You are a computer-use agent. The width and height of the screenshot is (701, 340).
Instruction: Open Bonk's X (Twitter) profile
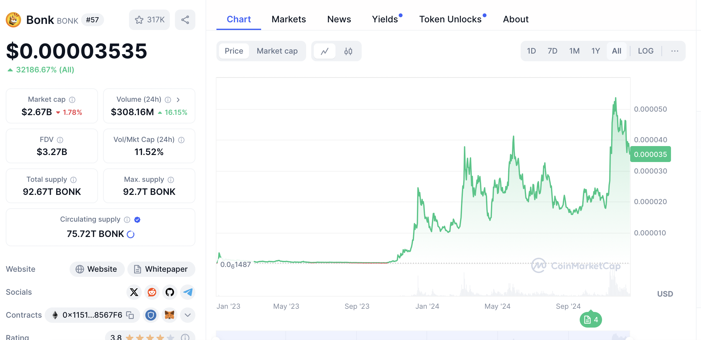134,292
